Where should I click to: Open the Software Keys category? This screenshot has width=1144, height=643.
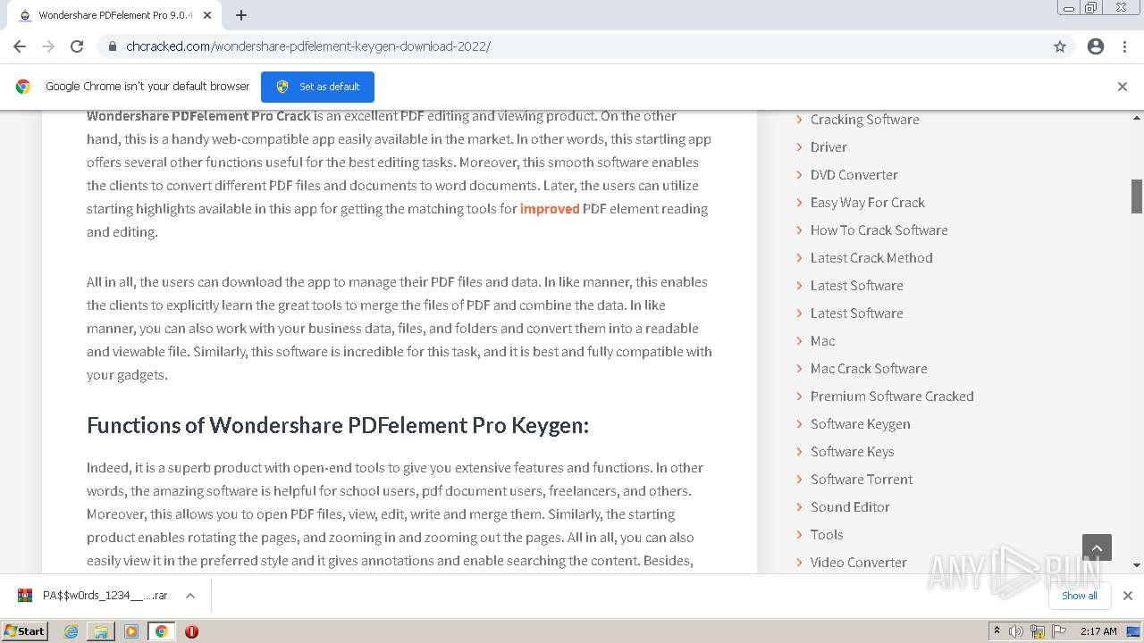pos(853,452)
